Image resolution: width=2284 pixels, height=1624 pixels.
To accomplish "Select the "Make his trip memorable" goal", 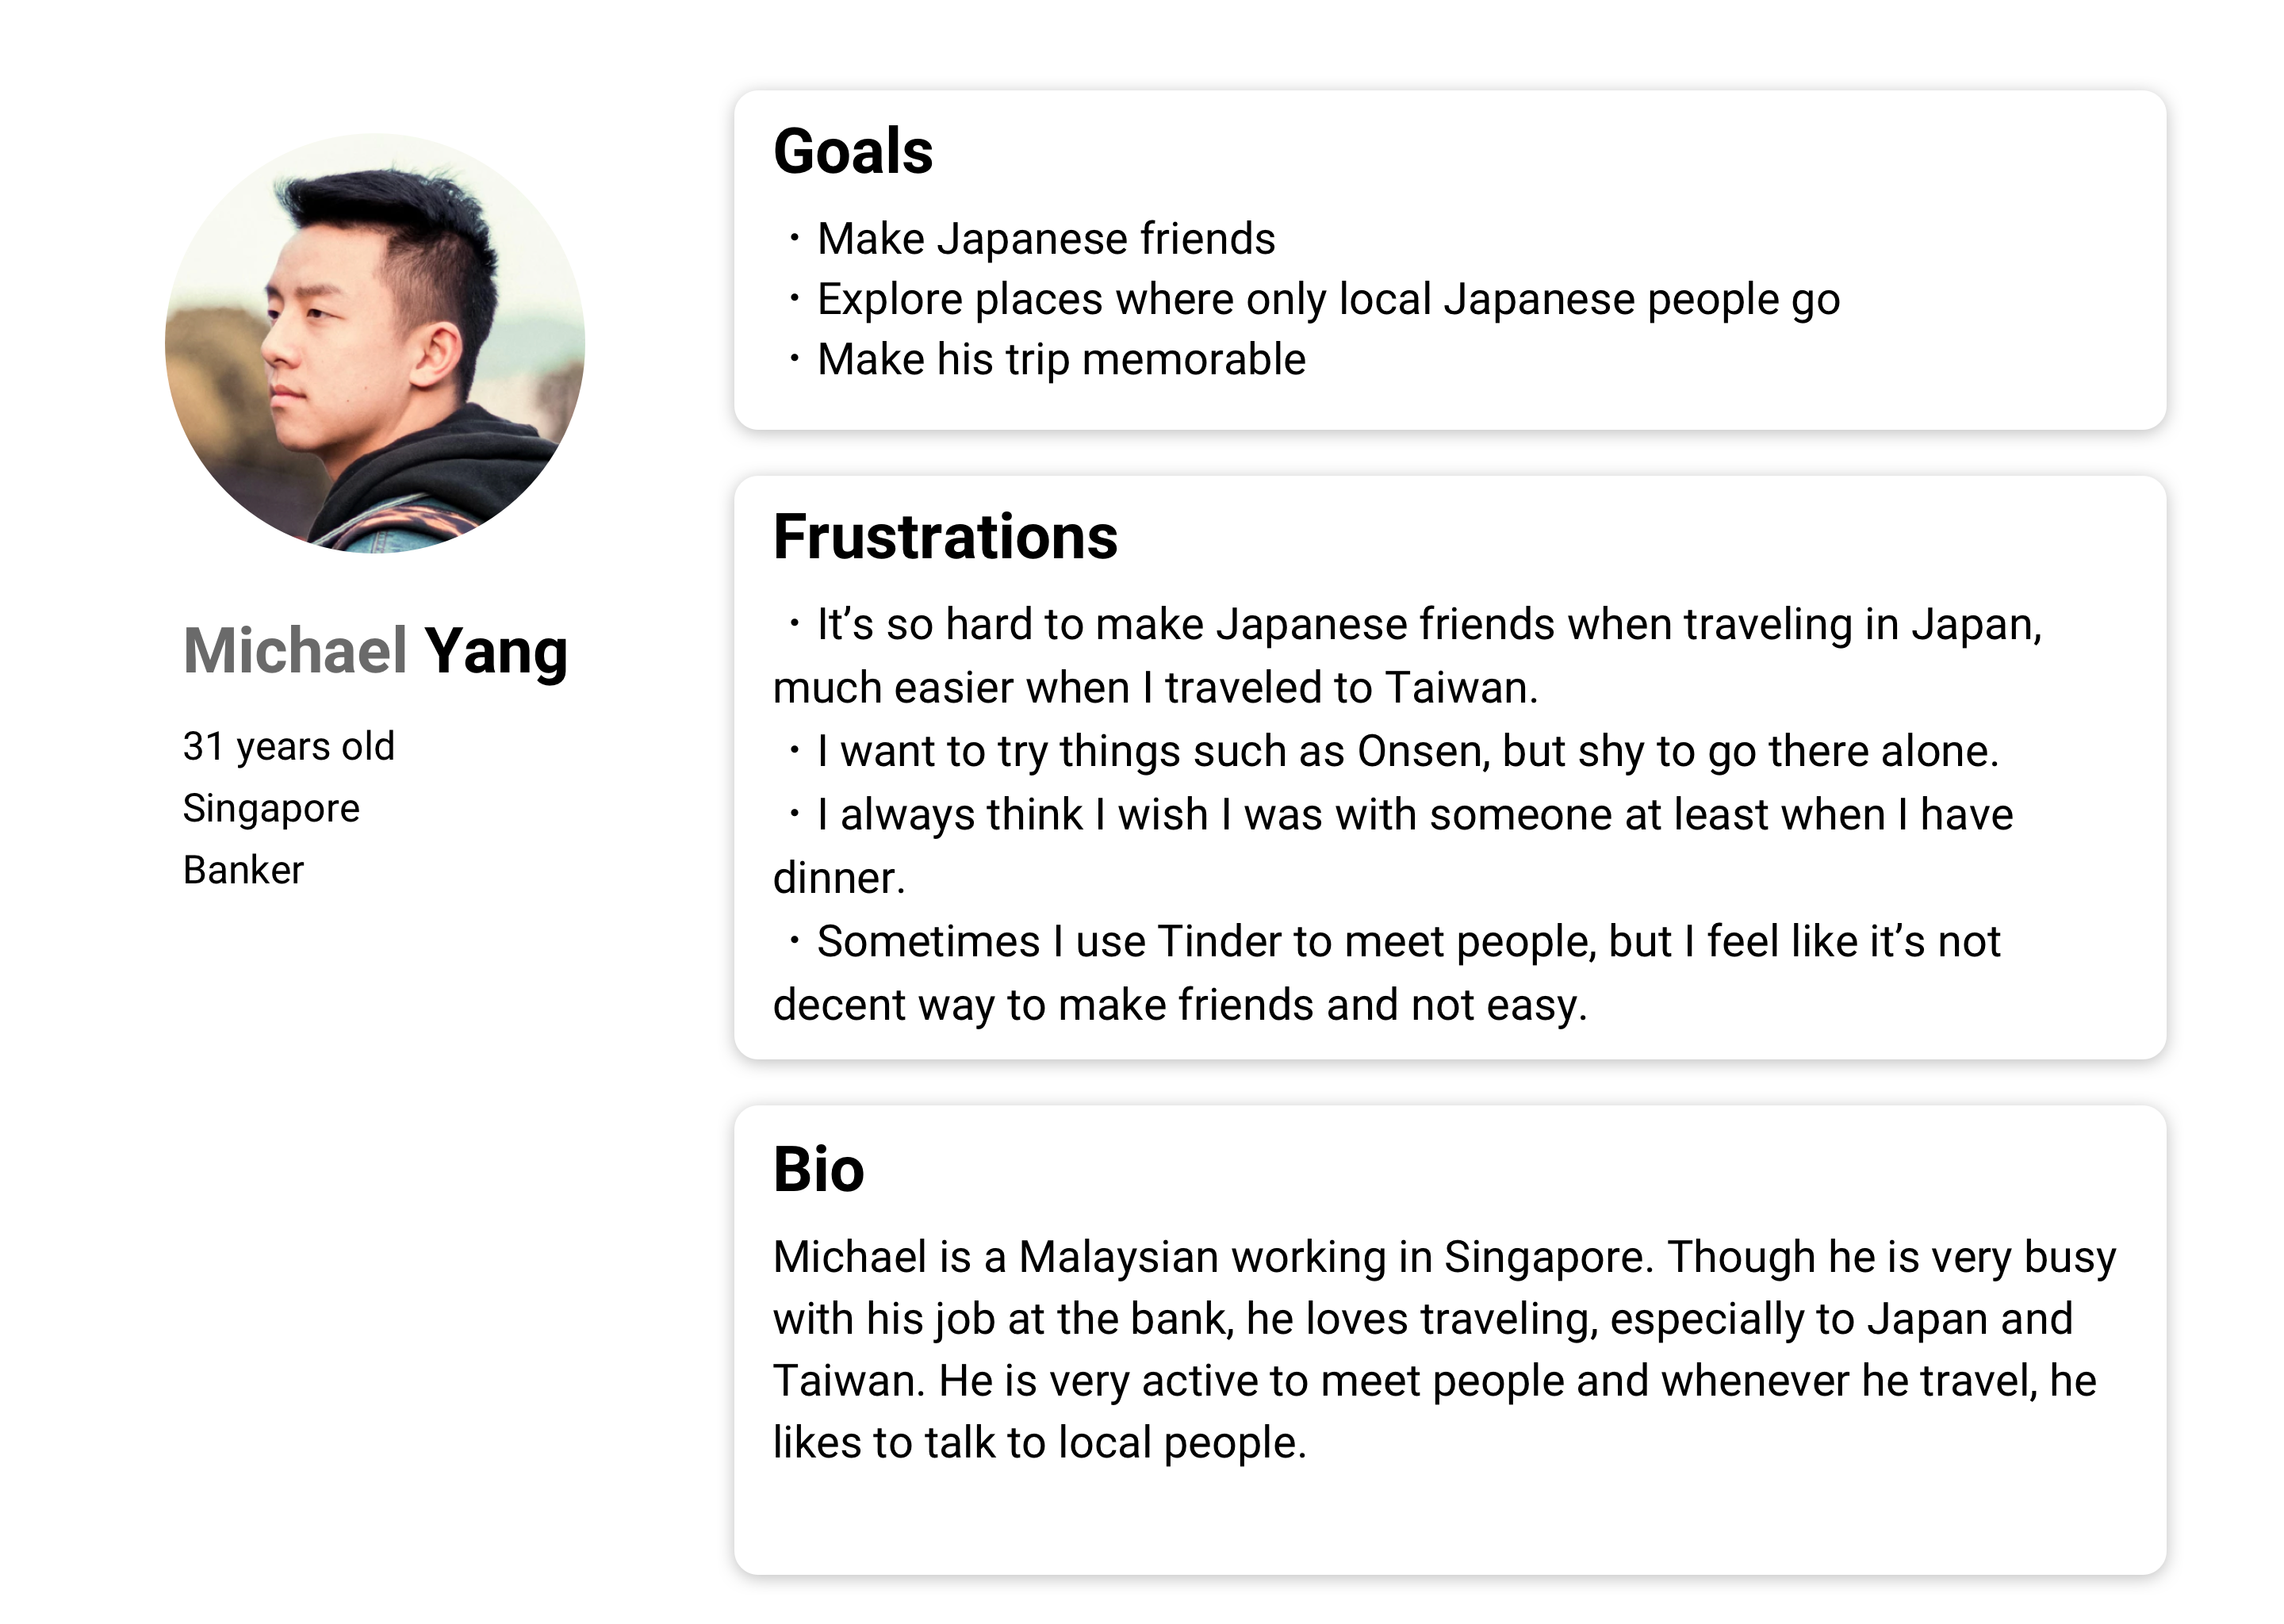I will (1060, 359).
